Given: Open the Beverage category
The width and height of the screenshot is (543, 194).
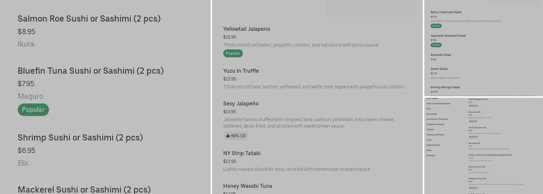Looking at the screenshot, I should click(x=431, y=155).
